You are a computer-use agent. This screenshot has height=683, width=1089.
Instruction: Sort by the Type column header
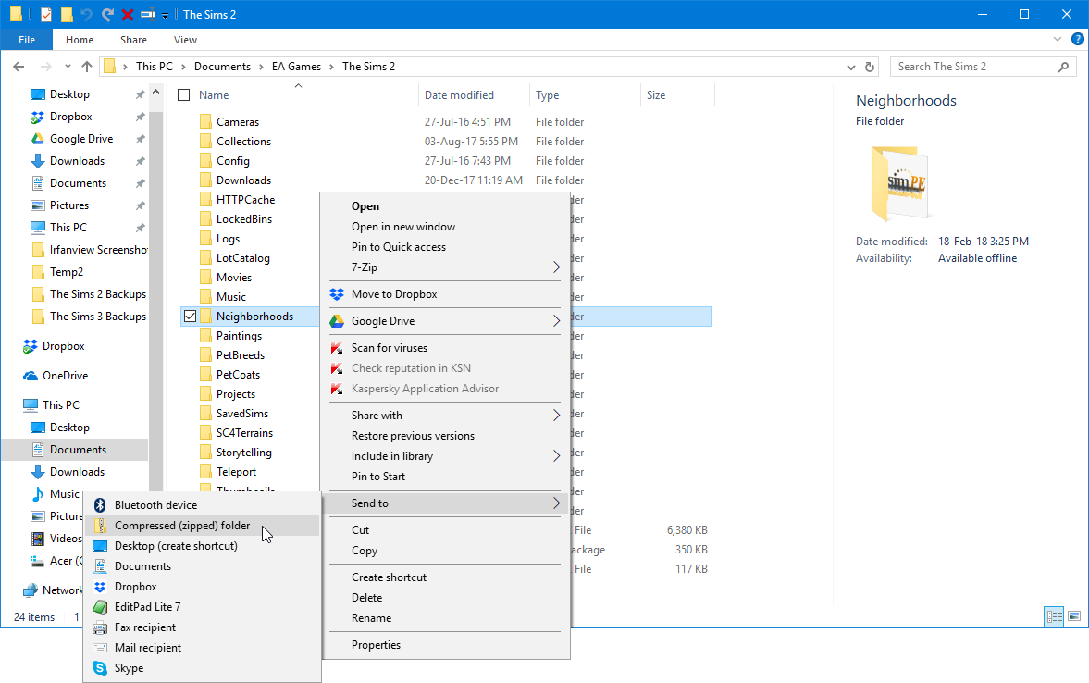coord(548,95)
